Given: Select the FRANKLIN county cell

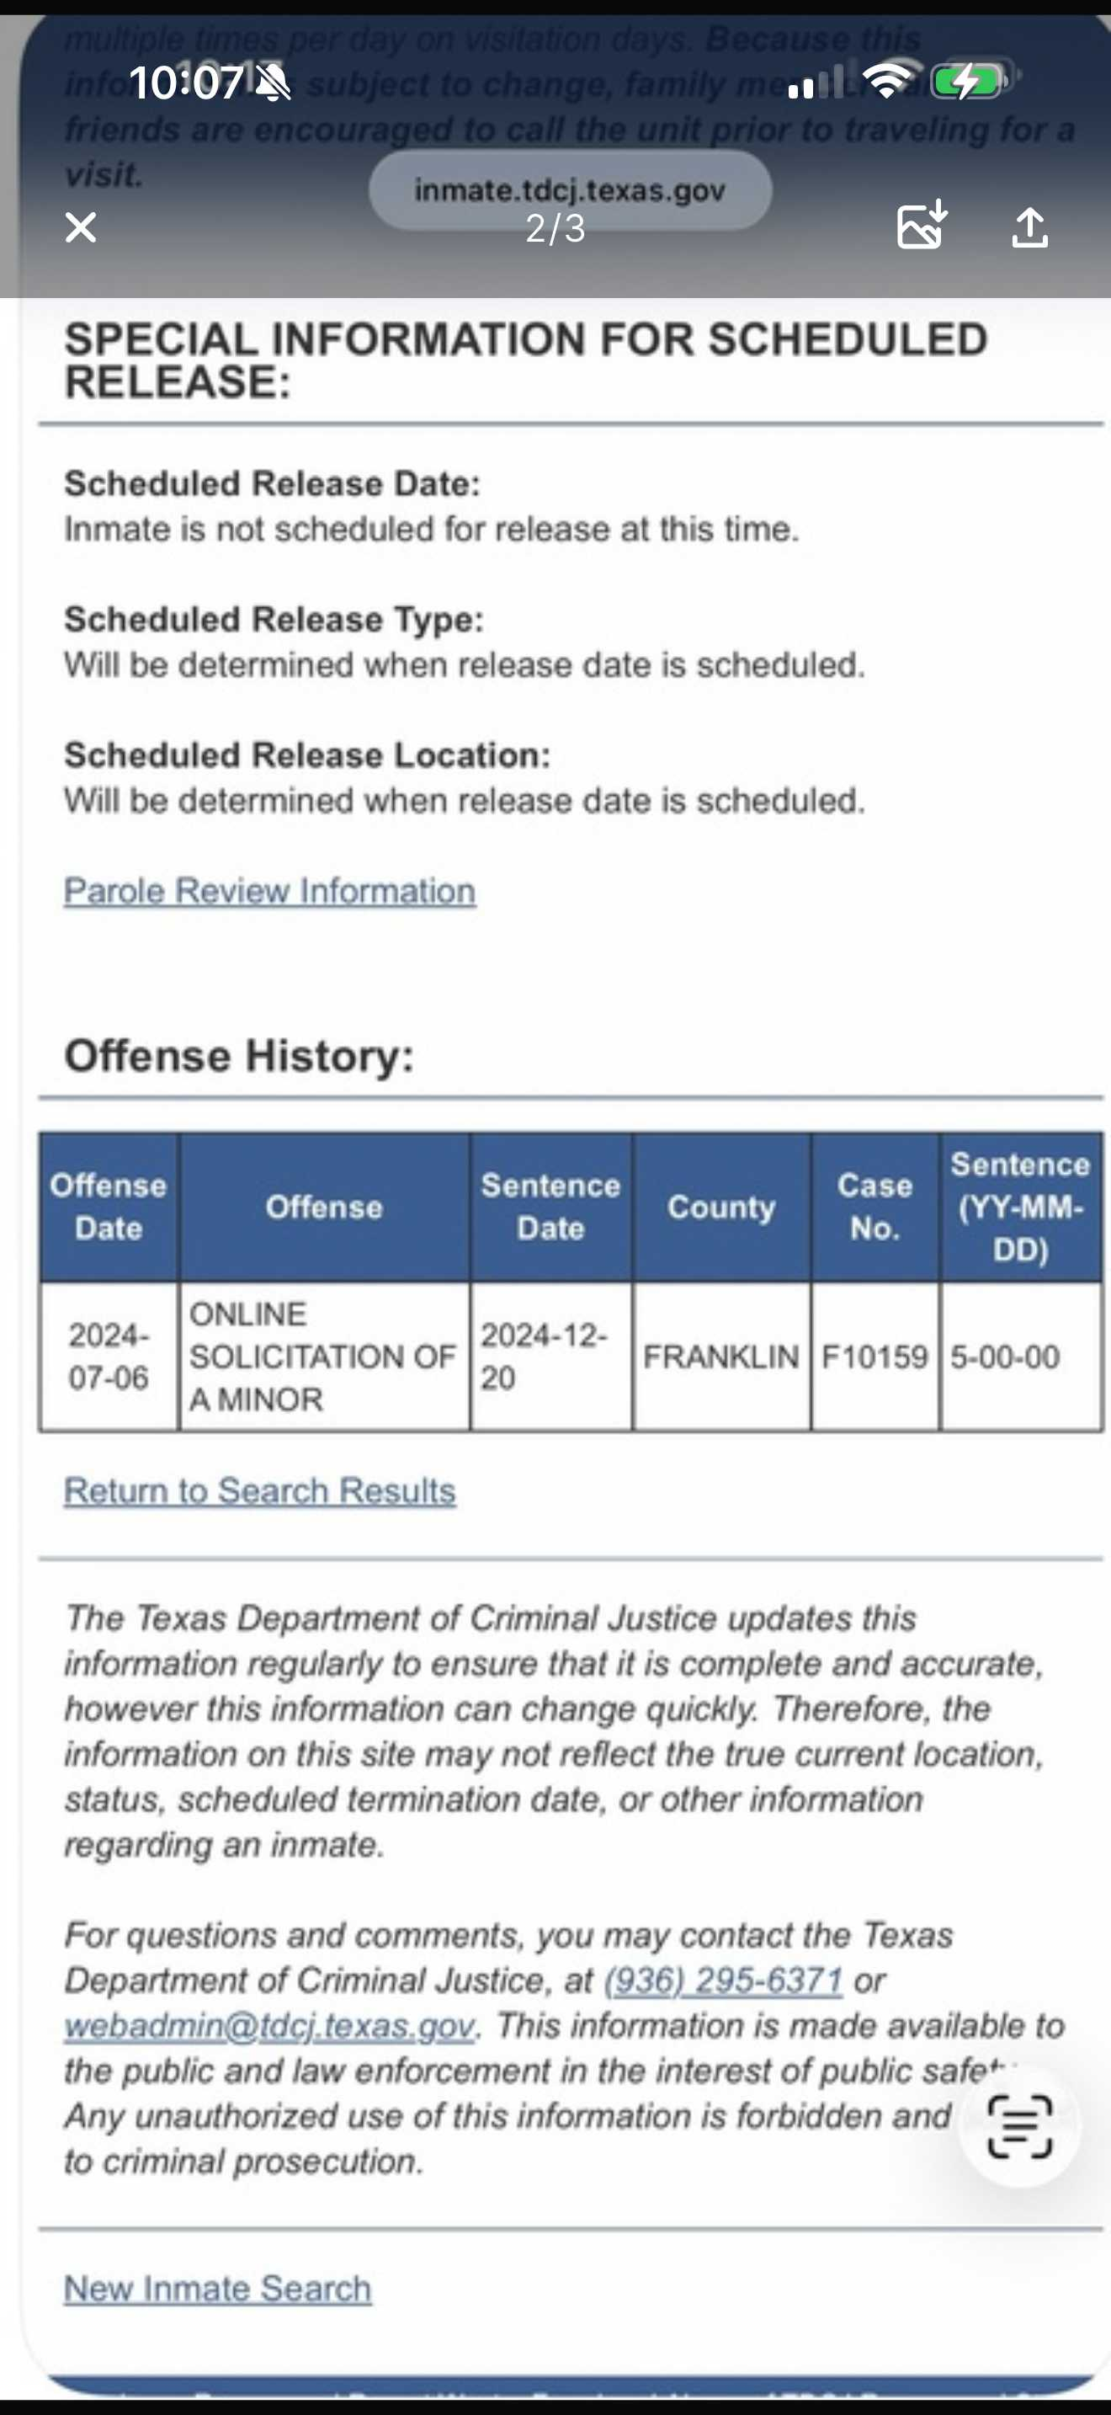Looking at the screenshot, I should tap(720, 1357).
